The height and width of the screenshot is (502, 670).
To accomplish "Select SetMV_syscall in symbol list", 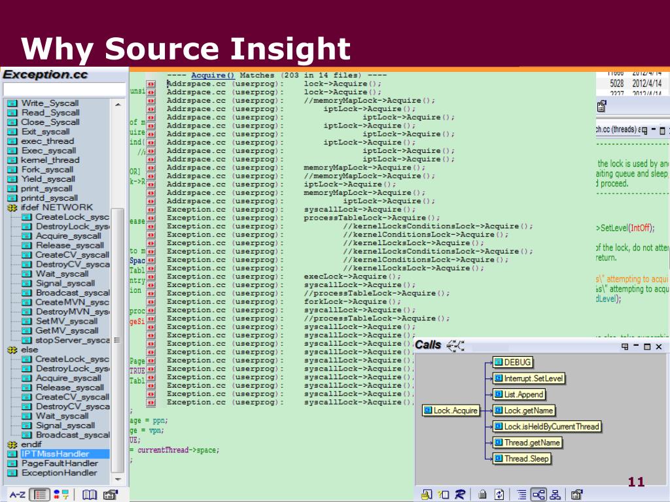I will [x=67, y=321].
